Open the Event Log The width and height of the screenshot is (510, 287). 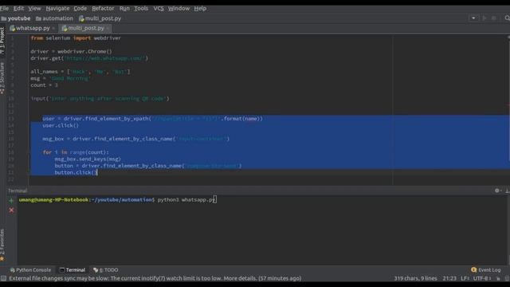tap(486, 270)
